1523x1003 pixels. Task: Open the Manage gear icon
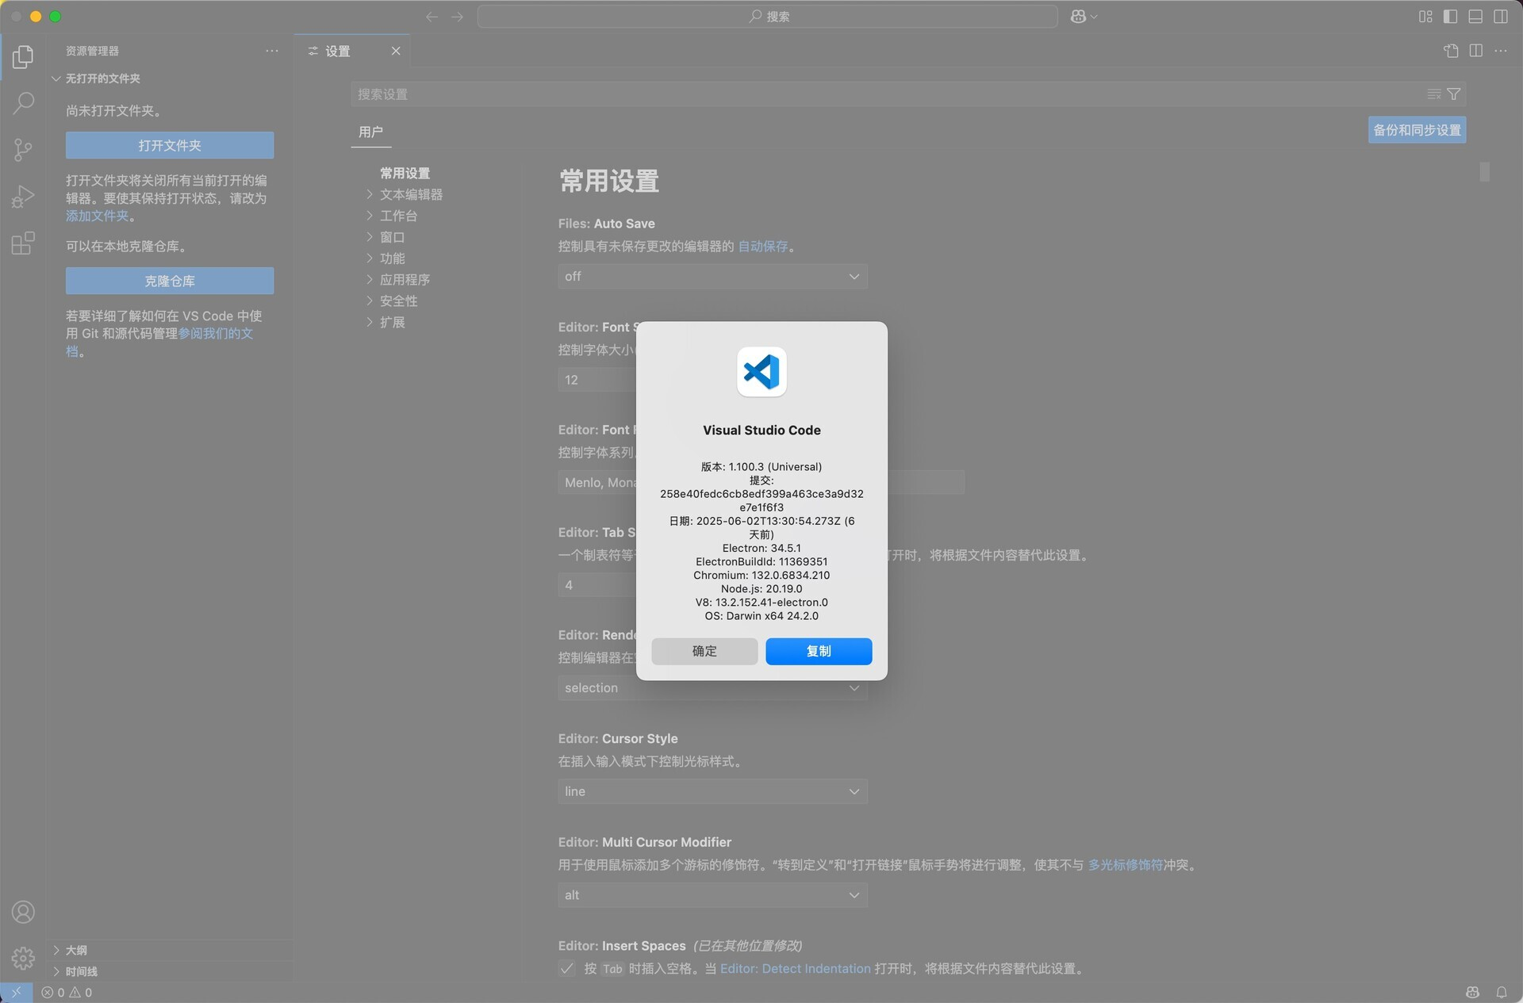23,959
